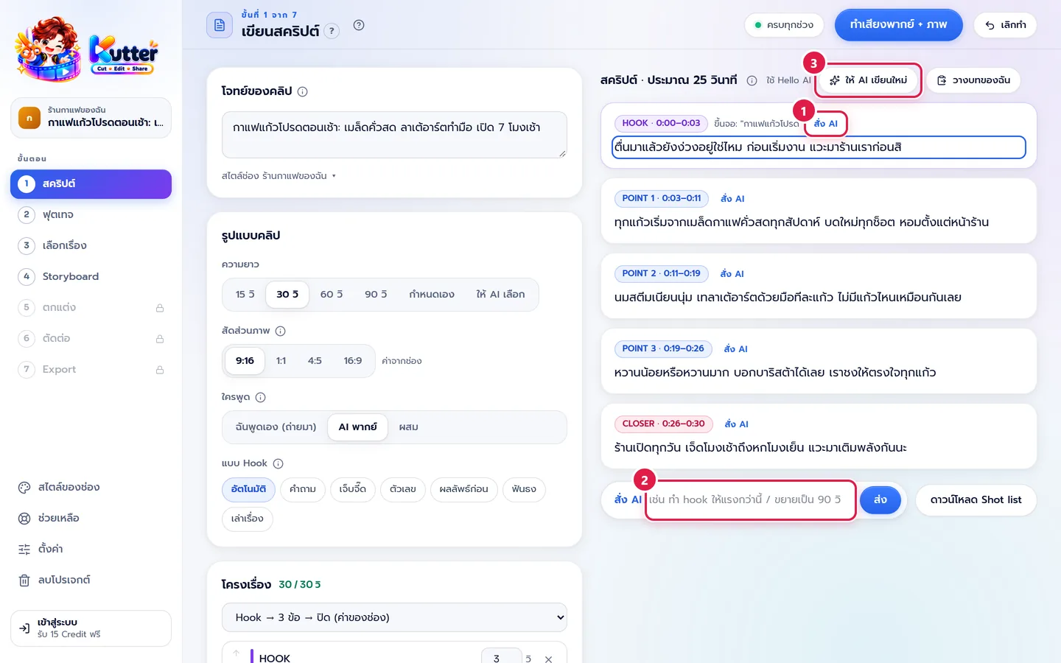Open ตั้งค่า sliders icon in sidebar
This screenshot has height=663, width=1061.
tap(24, 550)
